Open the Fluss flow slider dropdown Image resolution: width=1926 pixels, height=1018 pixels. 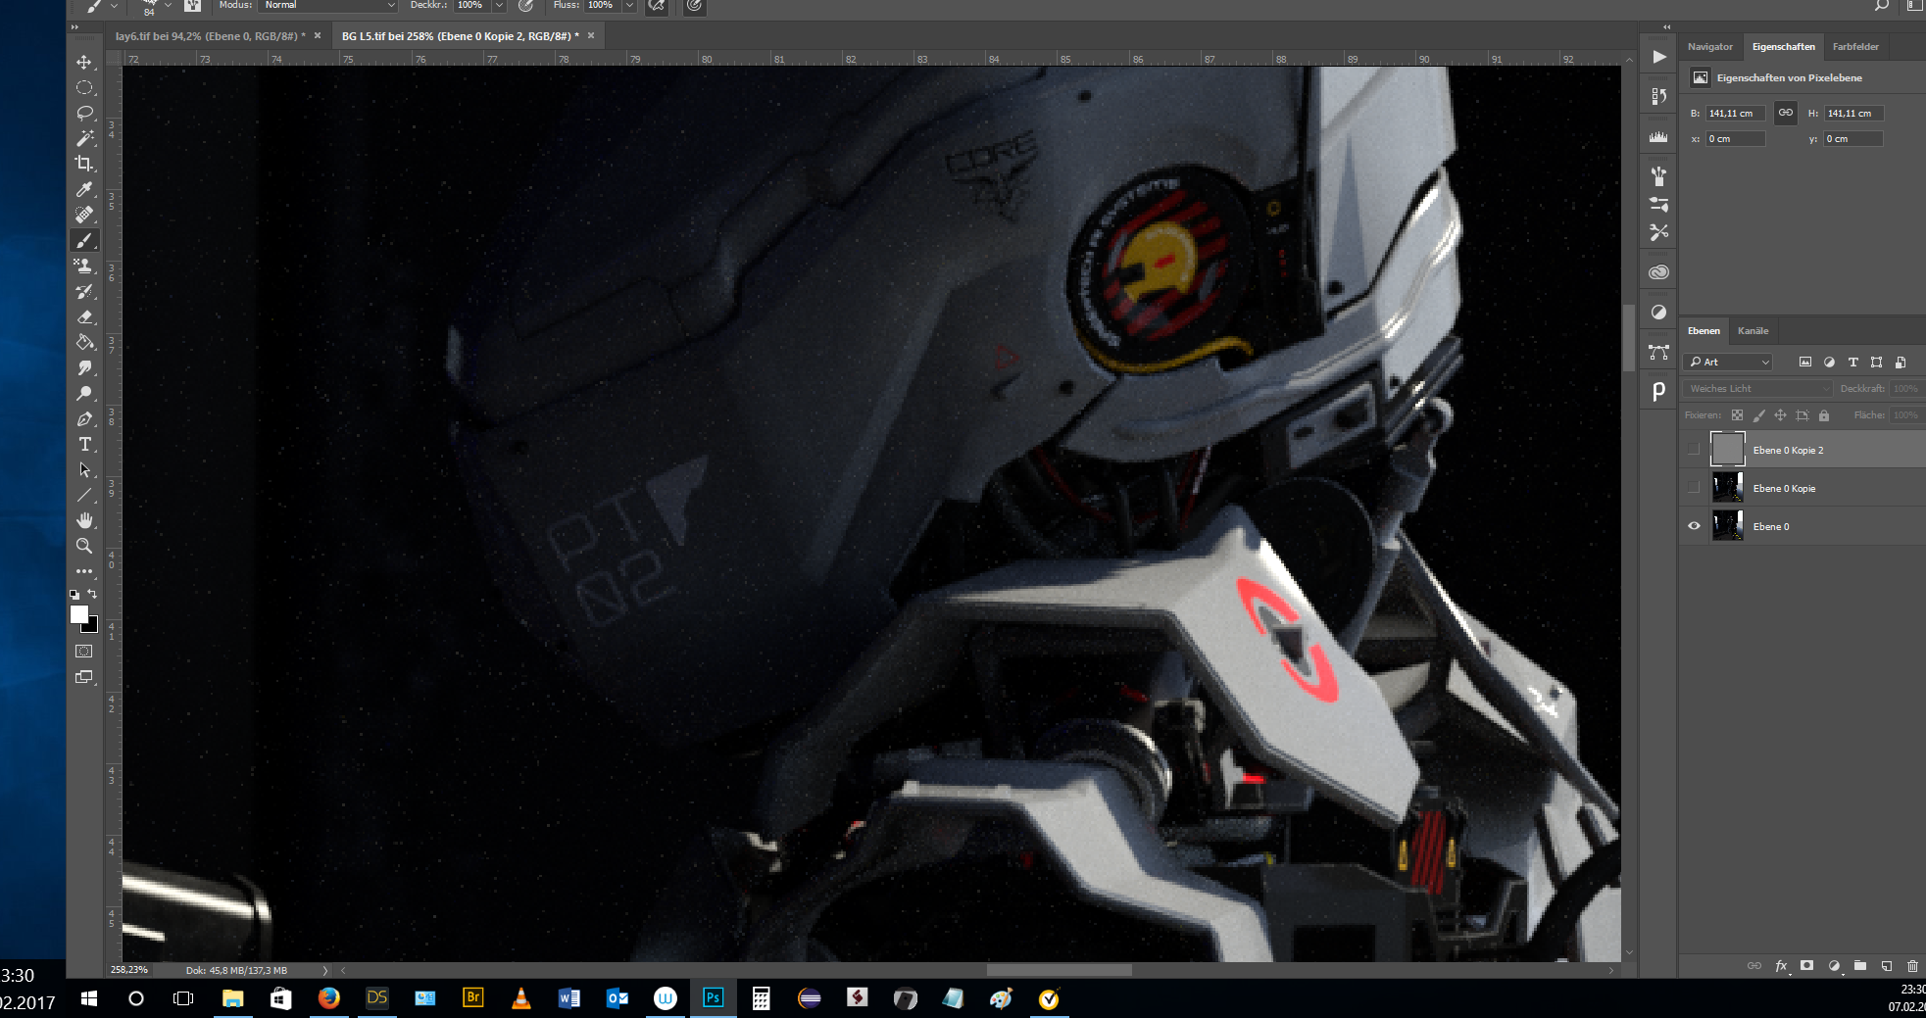coord(629,6)
